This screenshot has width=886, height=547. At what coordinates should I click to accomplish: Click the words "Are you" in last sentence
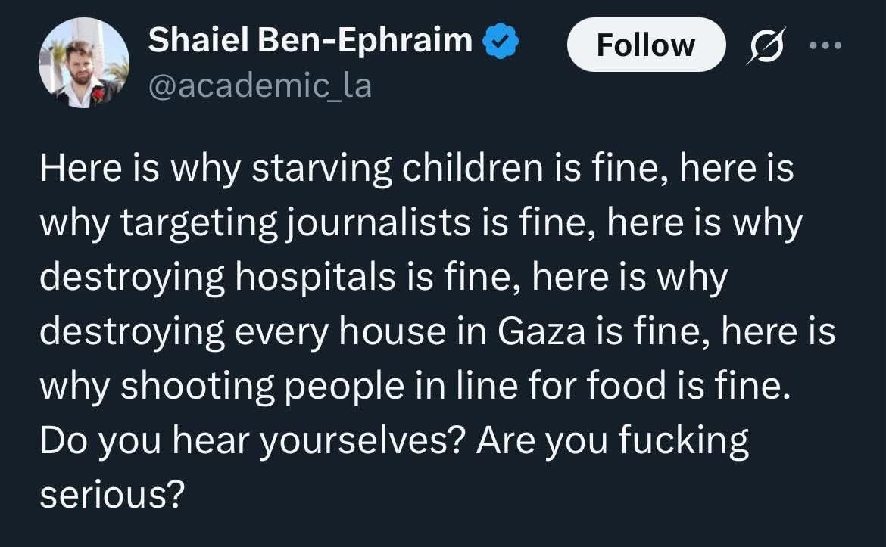click(x=542, y=441)
